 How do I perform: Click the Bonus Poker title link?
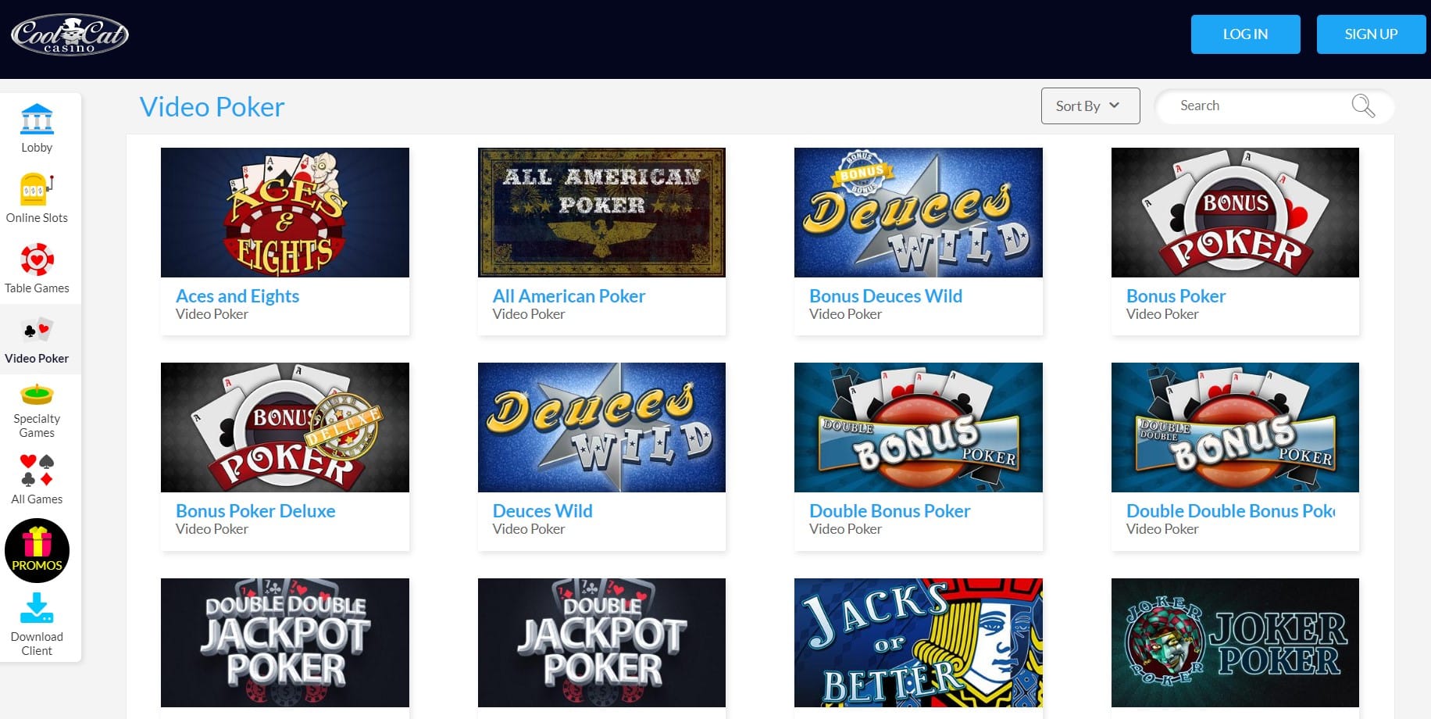click(1176, 296)
